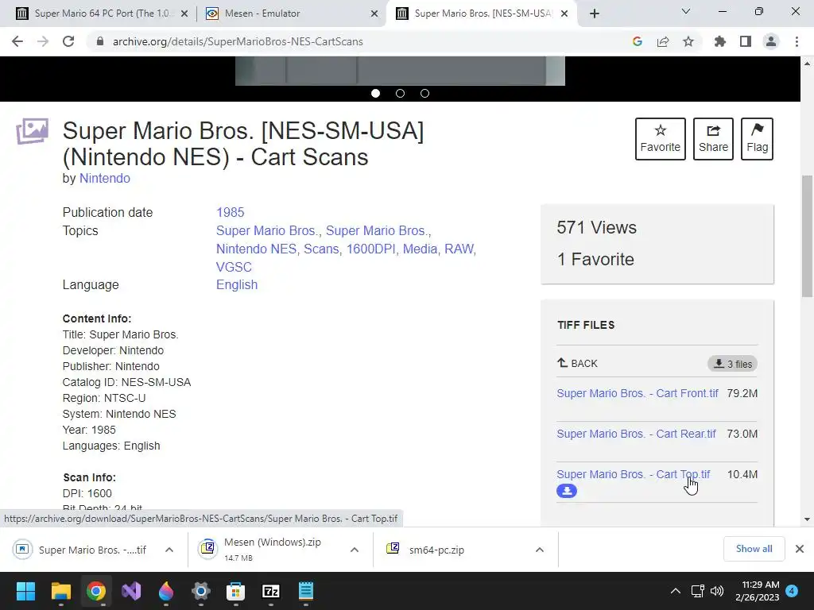Screen dimensions: 814x610
Task: Click BACK in the TIFF files panel
Action: tap(577, 363)
